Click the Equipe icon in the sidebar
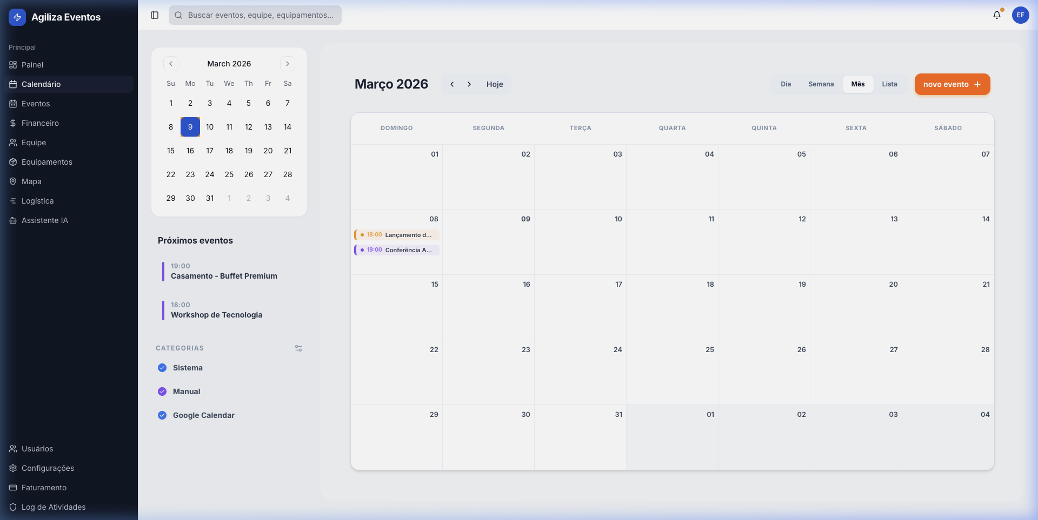Viewport: 1038px width, 520px height. coord(13,143)
